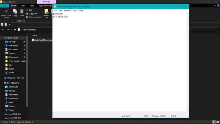Open studio folder in sidebar
220x124 pixels.
(11, 69)
